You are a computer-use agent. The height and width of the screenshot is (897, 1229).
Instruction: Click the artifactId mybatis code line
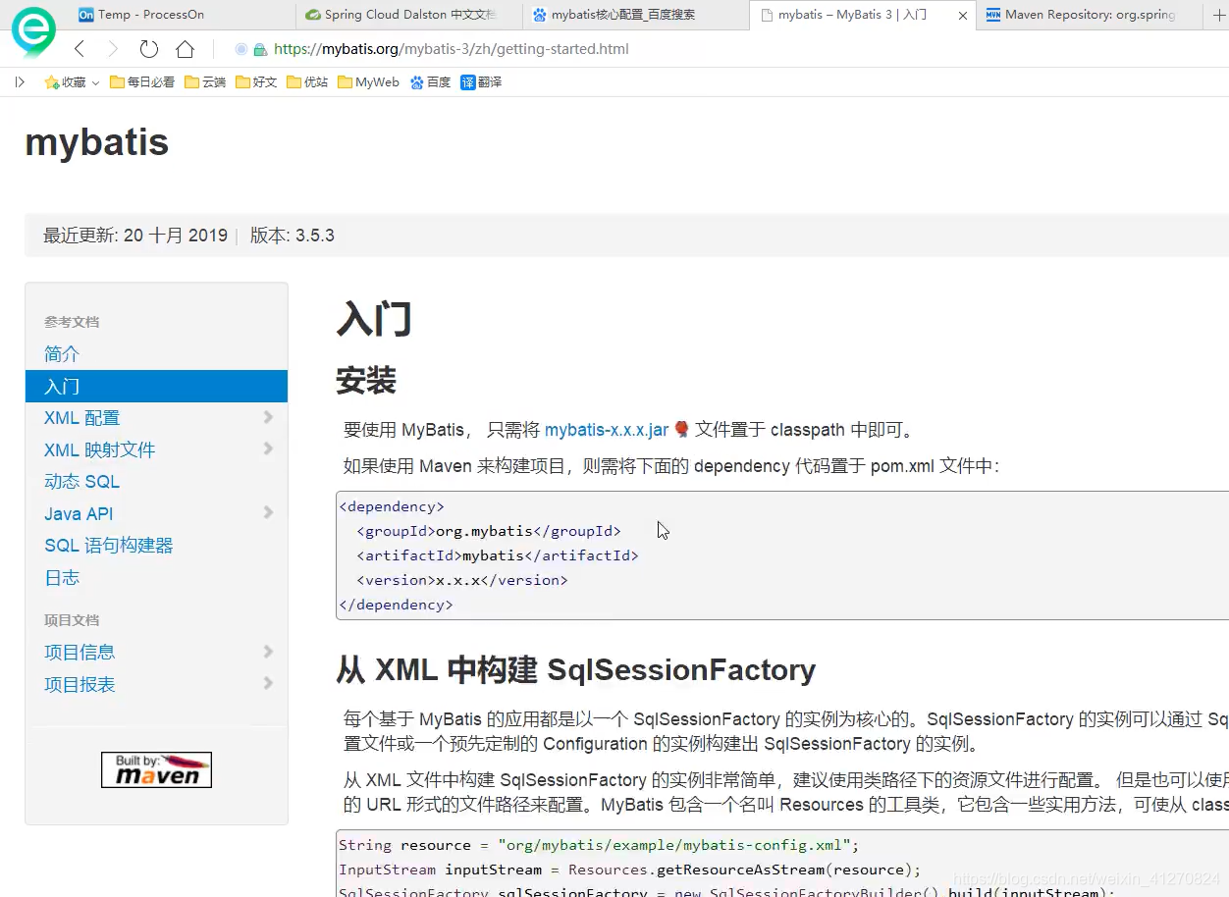coord(497,555)
